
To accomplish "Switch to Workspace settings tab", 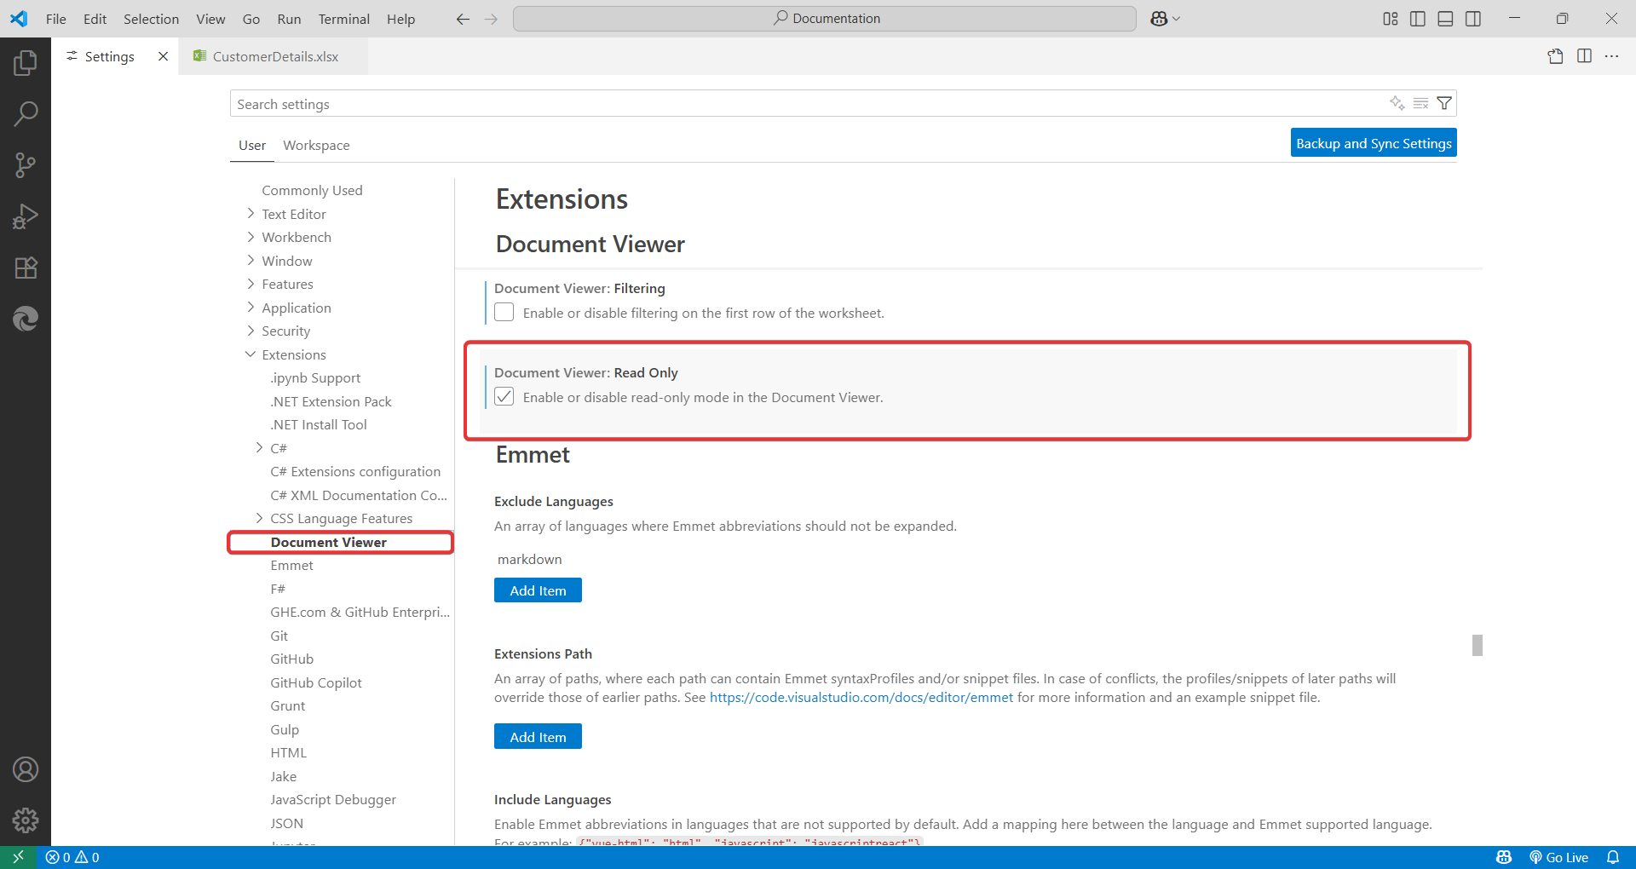I will click(316, 145).
